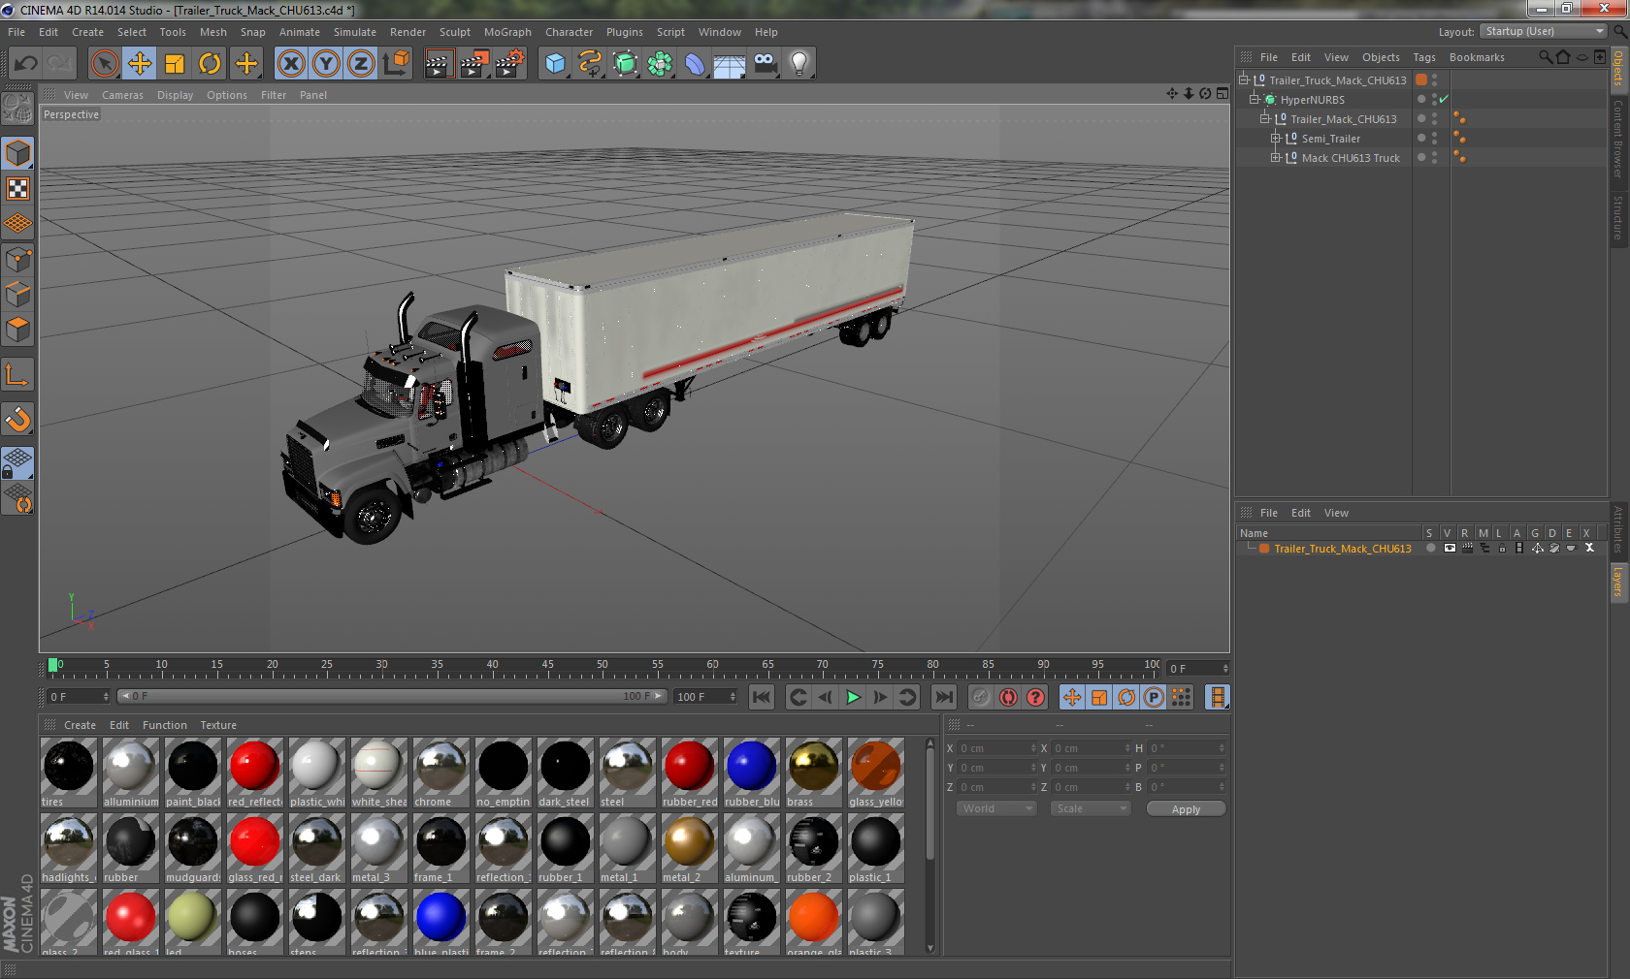Open the World coordinate dropdown
This screenshot has height=979, width=1630.
[x=996, y=808]
